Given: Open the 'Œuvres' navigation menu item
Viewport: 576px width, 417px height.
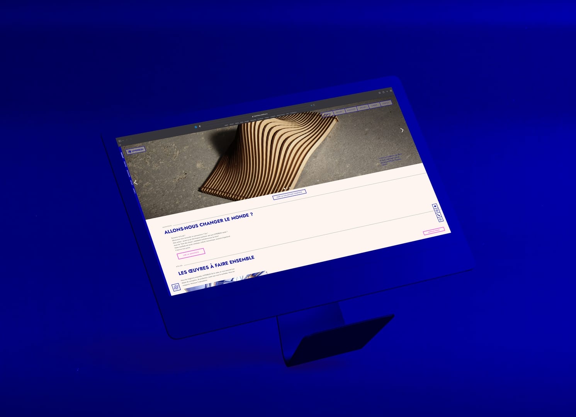Looking at the screenshot, I should click(x=339, y=112).
